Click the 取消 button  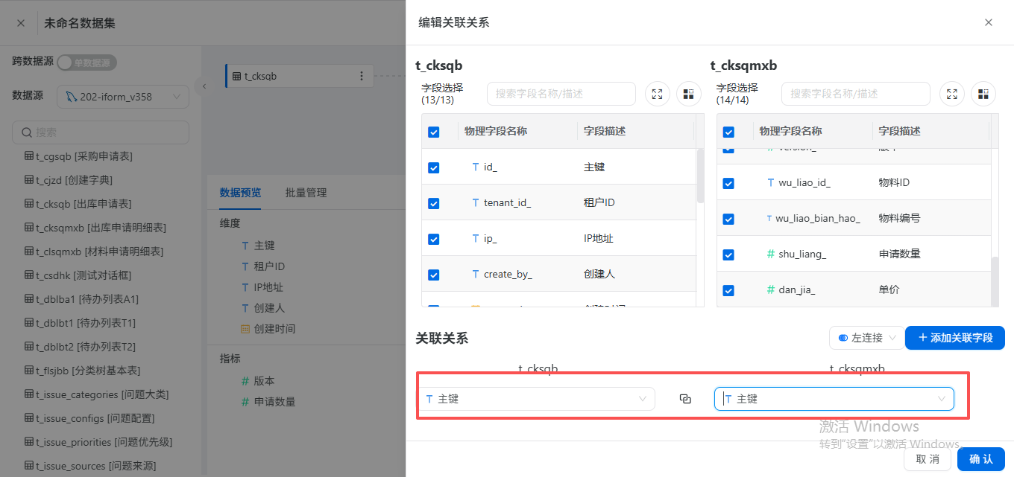[x=928, y=459]
